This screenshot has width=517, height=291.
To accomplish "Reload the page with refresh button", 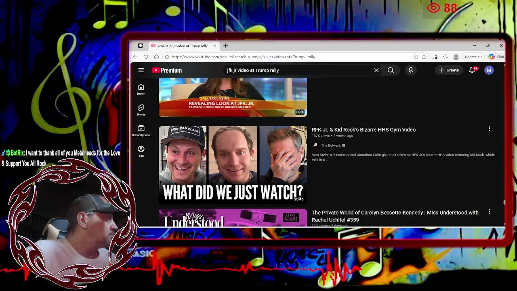I will pos(146,57).
